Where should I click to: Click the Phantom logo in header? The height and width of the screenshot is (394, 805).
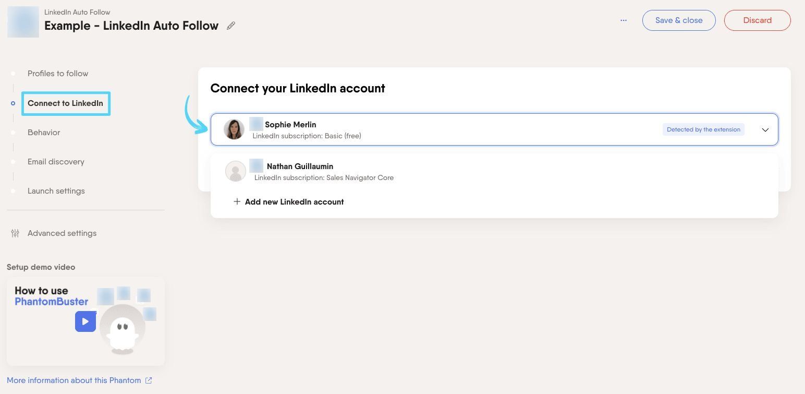pos(23,22)
